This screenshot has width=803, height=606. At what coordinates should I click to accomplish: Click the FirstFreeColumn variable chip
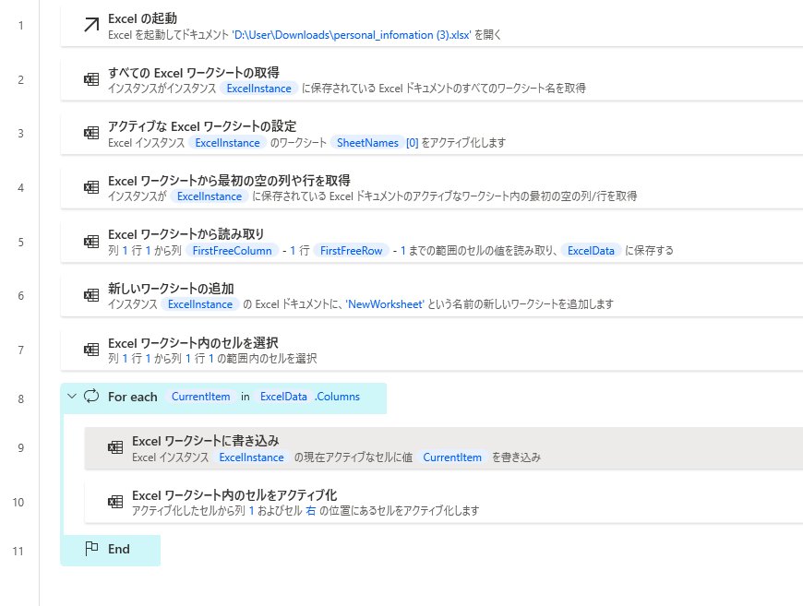click(x=232, y=251)
